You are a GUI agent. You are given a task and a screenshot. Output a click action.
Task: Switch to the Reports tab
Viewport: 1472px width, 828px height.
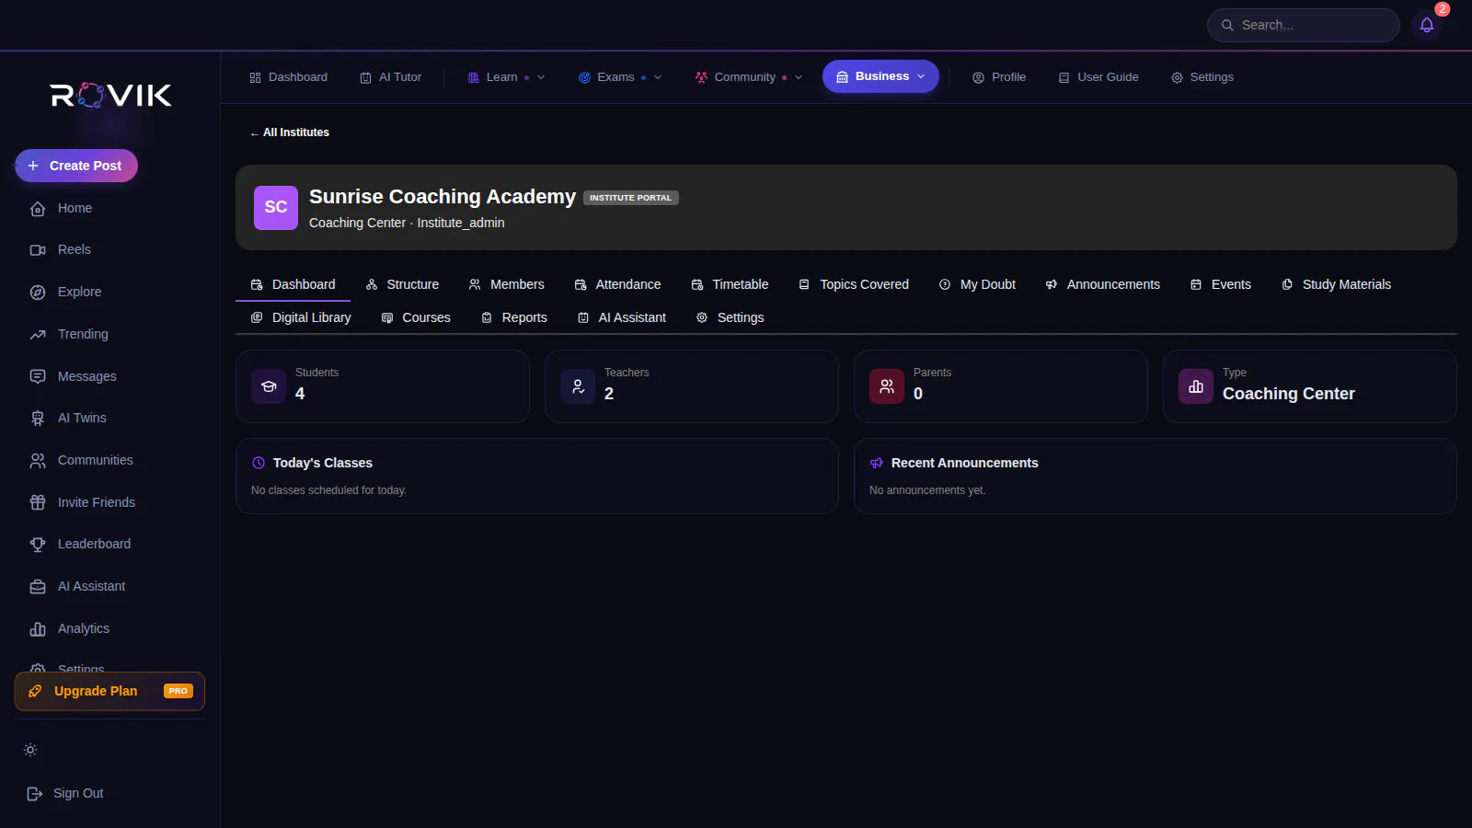pos(514,317)
